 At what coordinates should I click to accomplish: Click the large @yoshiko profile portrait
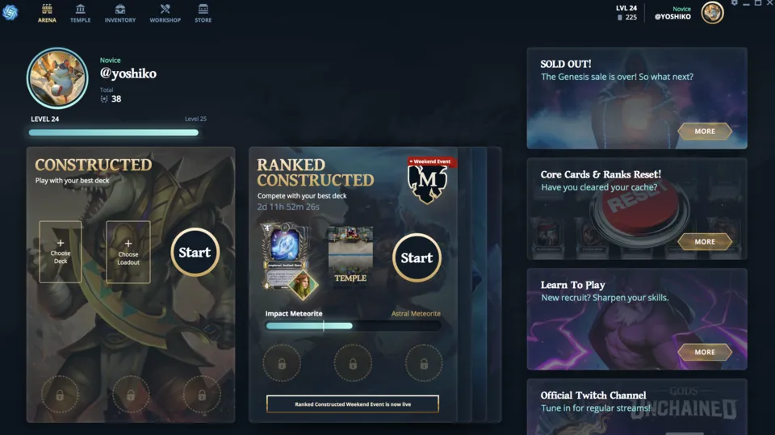(57, 78)
